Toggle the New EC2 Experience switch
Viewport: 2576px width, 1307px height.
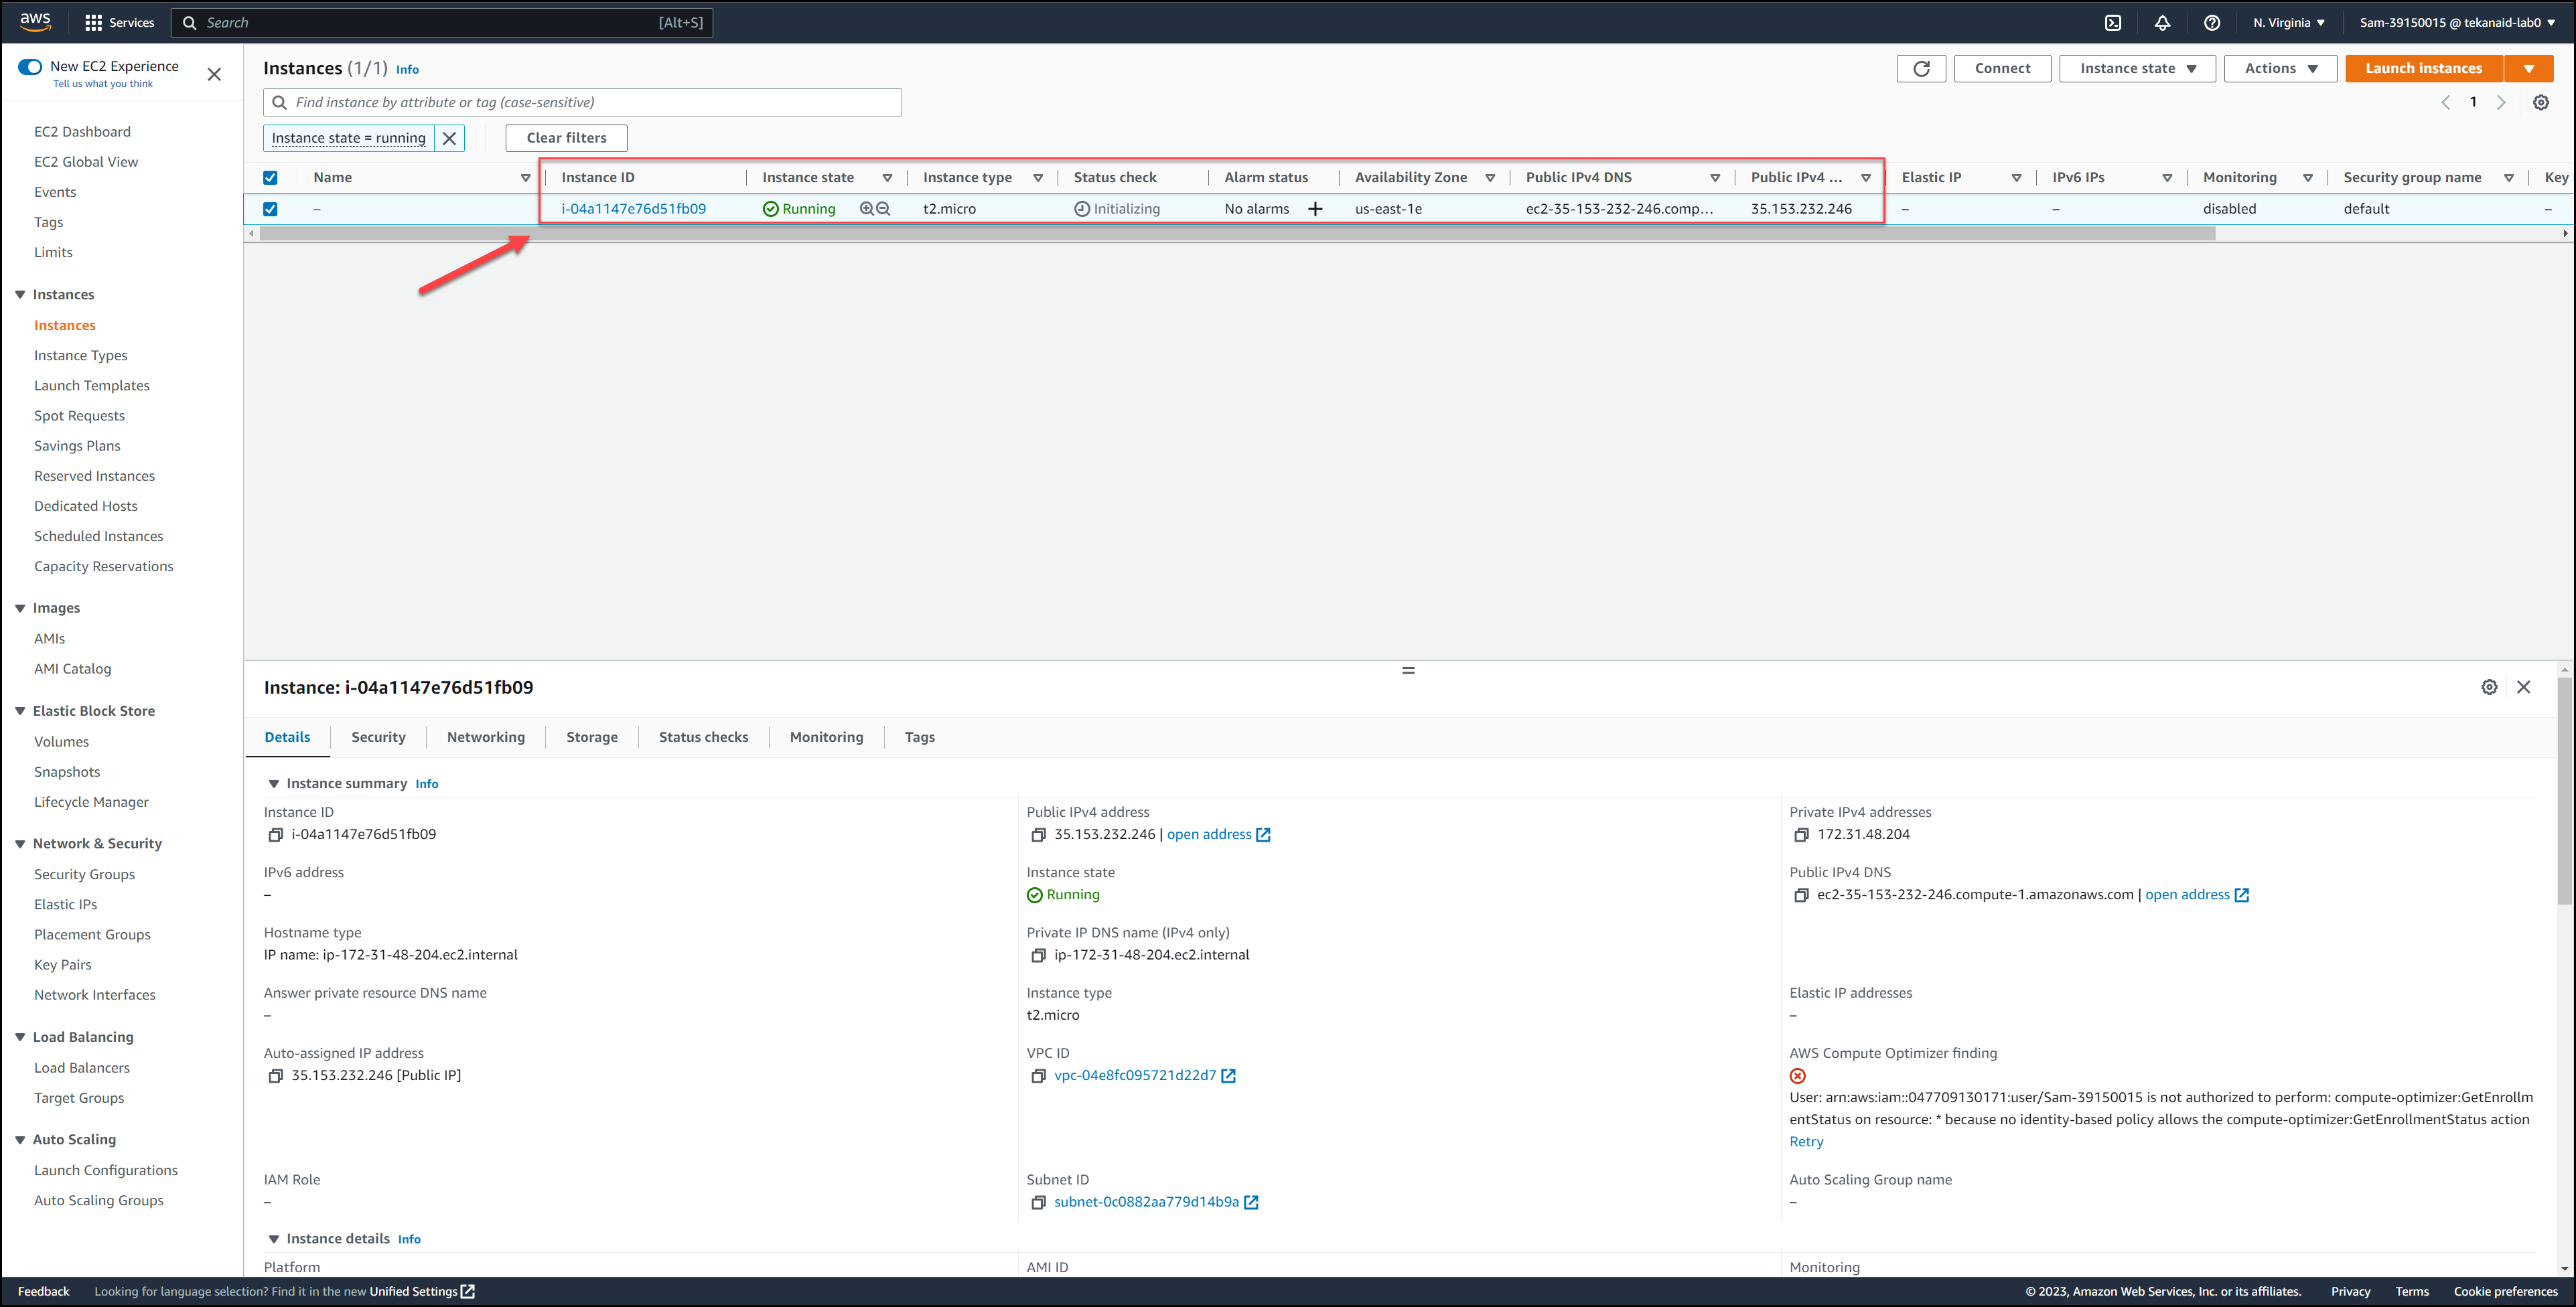coord(29,66)
